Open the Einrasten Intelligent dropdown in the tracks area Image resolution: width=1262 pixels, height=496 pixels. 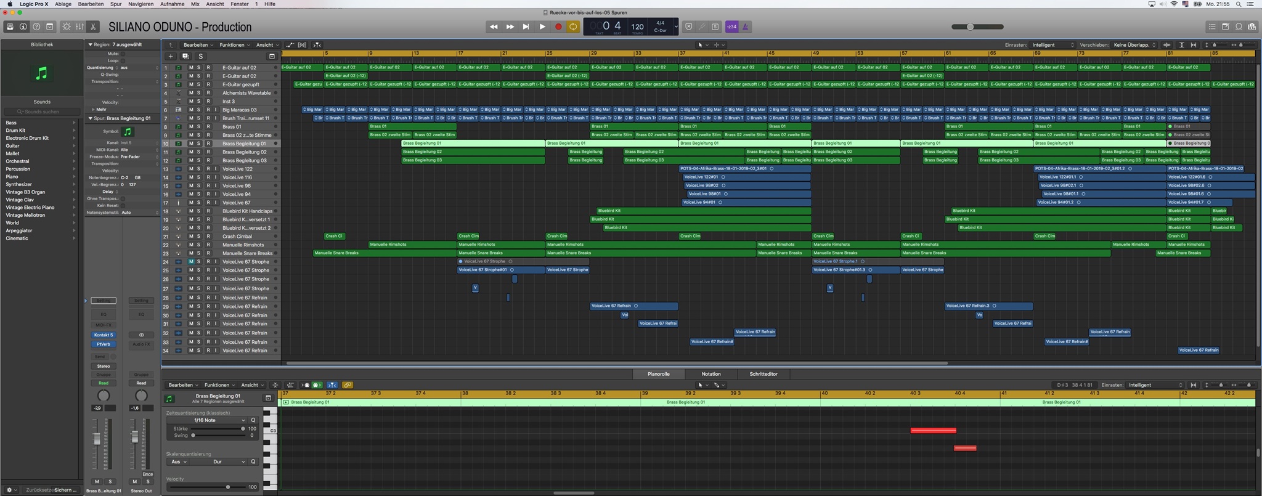coord(1053,45)
